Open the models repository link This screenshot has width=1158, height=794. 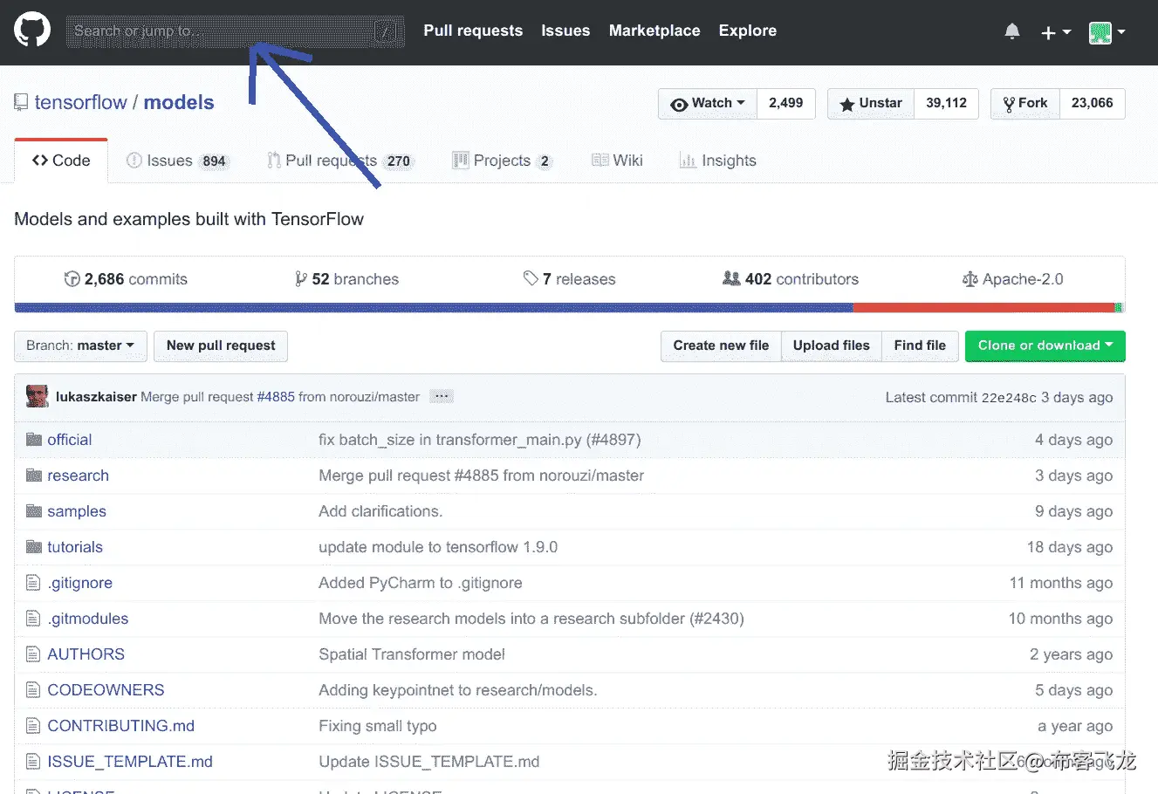179,102
